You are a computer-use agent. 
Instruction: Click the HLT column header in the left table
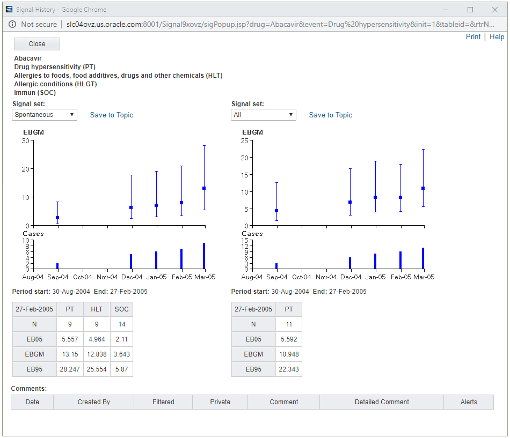[97, 309]
